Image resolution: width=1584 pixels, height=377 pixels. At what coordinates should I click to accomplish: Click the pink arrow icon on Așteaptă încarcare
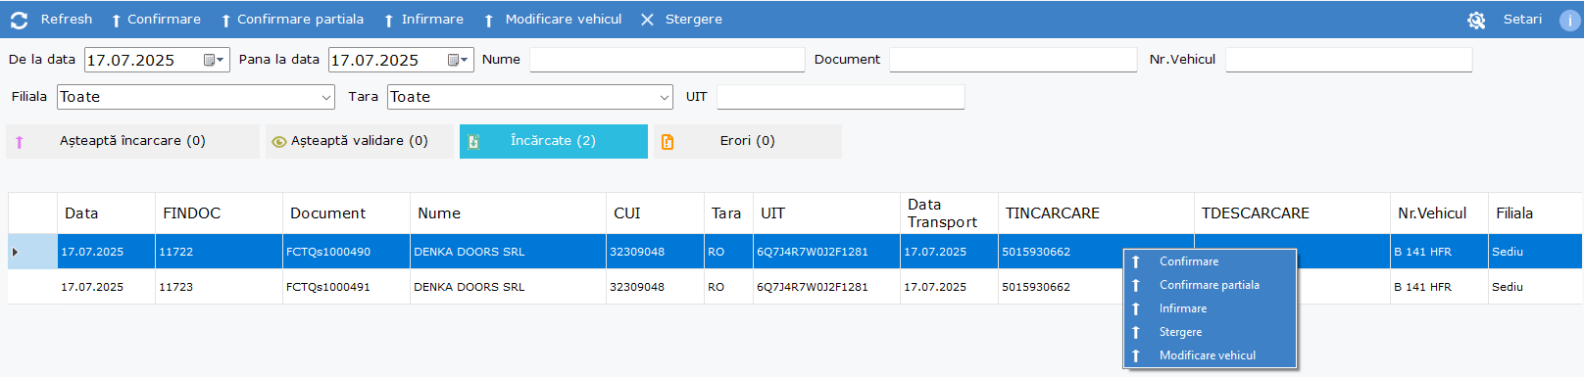pyautogui.click(x=20, y=142)
